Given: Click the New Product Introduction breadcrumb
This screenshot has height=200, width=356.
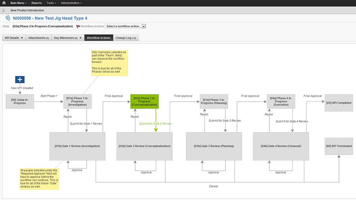Looking at the screenshot, I should [27, 10].
